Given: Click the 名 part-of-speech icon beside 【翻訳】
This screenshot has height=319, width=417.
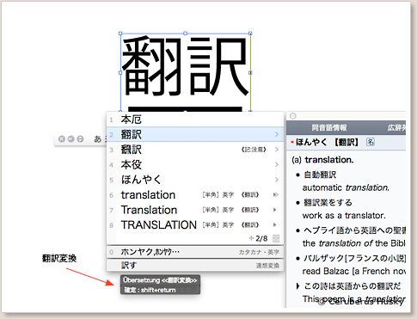Looking at the screenshot, I should (370, 142).
